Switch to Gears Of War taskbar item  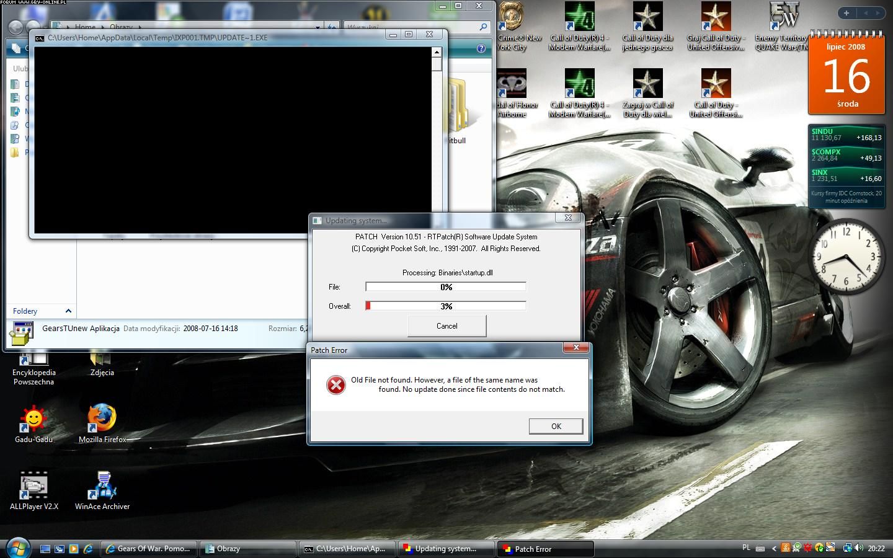point(149,549)
